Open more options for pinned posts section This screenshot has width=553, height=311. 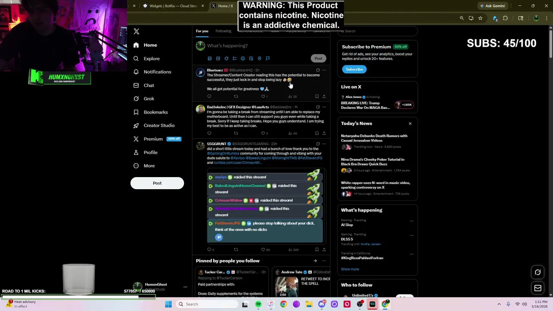coord(324,261)
